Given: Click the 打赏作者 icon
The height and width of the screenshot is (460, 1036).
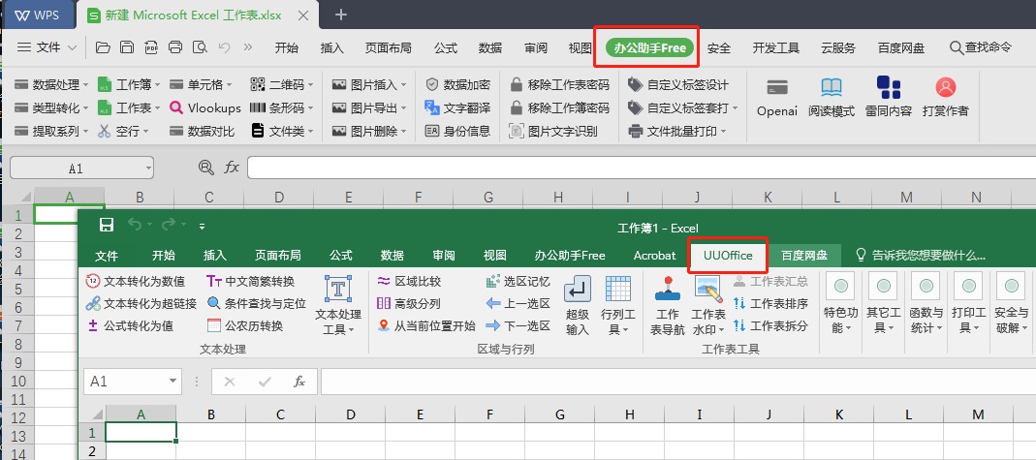Looking at the screenshot, I should (x=946, y=87).
